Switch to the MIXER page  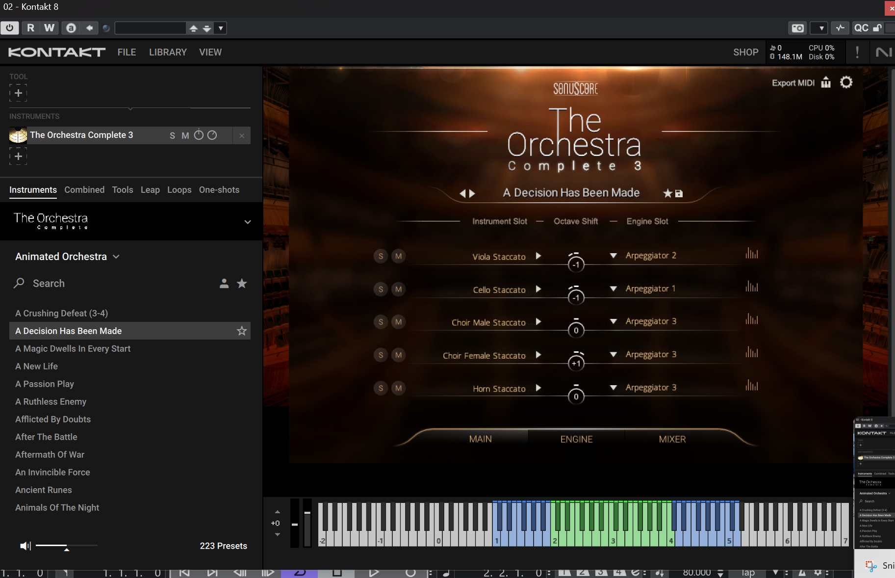(672, 439)
